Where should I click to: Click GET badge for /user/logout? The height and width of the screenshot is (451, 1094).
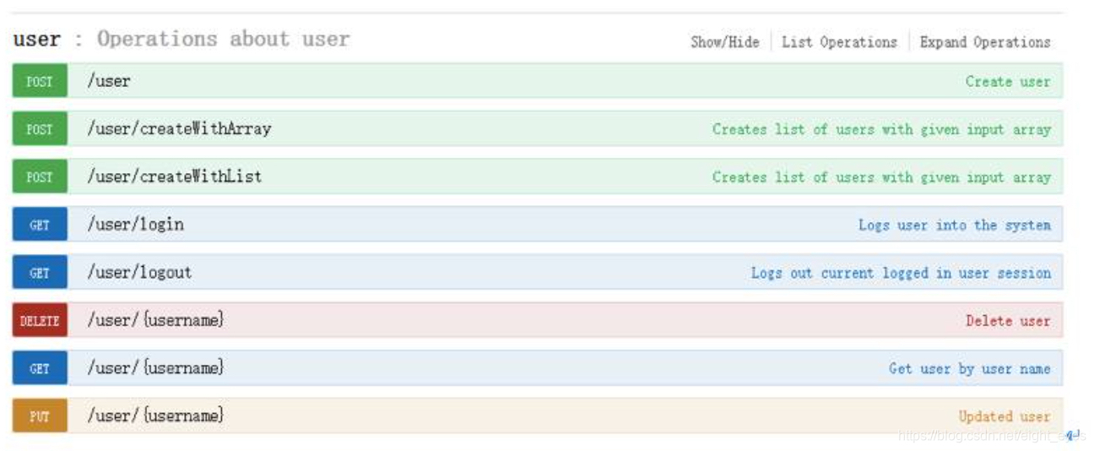40,273
